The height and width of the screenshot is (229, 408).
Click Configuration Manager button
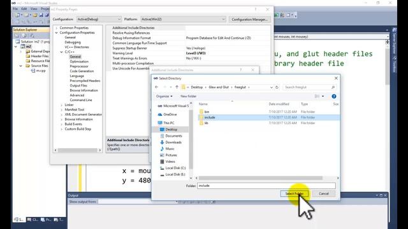tap(249, 20)
